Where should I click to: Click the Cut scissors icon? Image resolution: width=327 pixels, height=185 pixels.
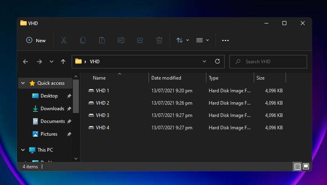pos(63,40)
